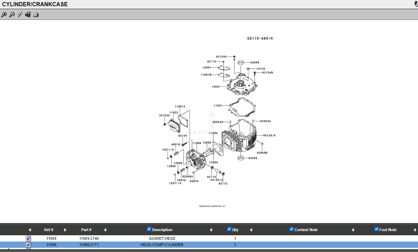Select the Part # column header
418x252 pixels.
tap(86, 230)
